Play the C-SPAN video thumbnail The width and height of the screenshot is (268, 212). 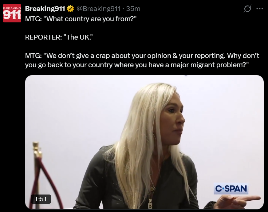coord(144,142)
